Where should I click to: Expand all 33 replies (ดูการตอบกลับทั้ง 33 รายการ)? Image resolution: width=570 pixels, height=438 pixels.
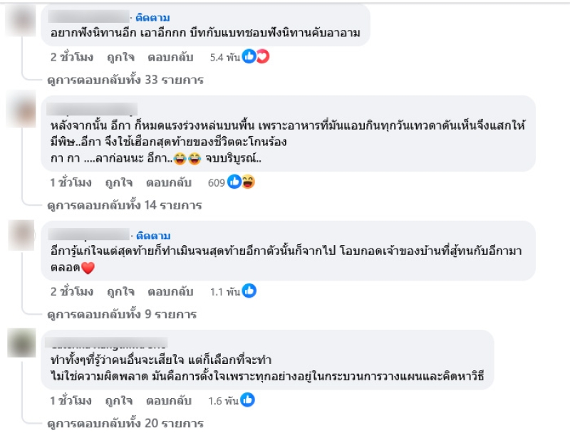pos(125,80)
